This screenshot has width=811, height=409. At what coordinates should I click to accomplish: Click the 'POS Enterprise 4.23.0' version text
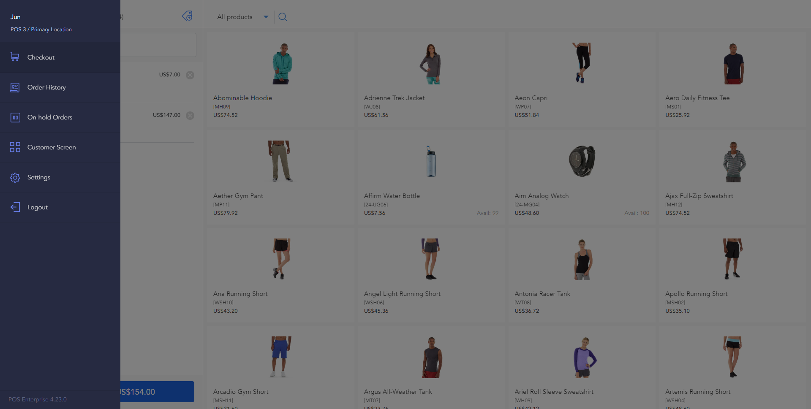point(38,399)
